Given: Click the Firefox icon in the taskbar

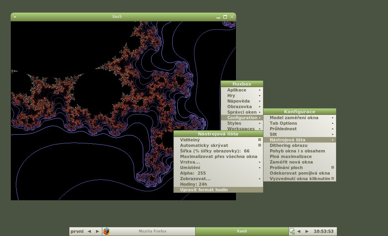Looking at the screenshot, I should click(x=106, y=231).
